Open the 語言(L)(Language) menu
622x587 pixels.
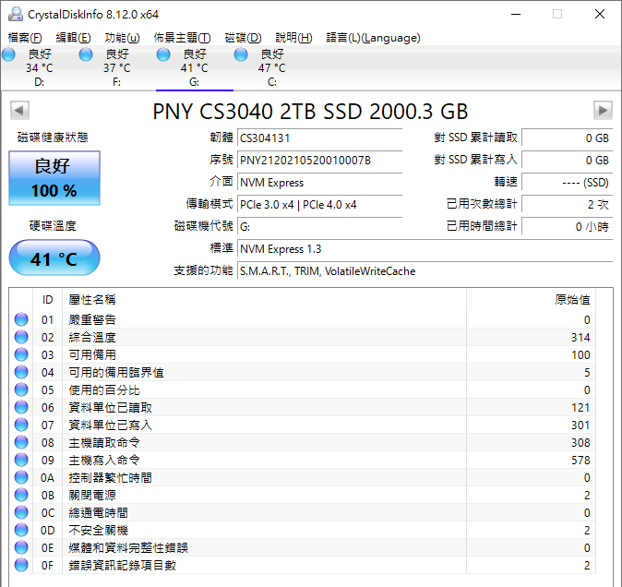[x=373, y=38]
